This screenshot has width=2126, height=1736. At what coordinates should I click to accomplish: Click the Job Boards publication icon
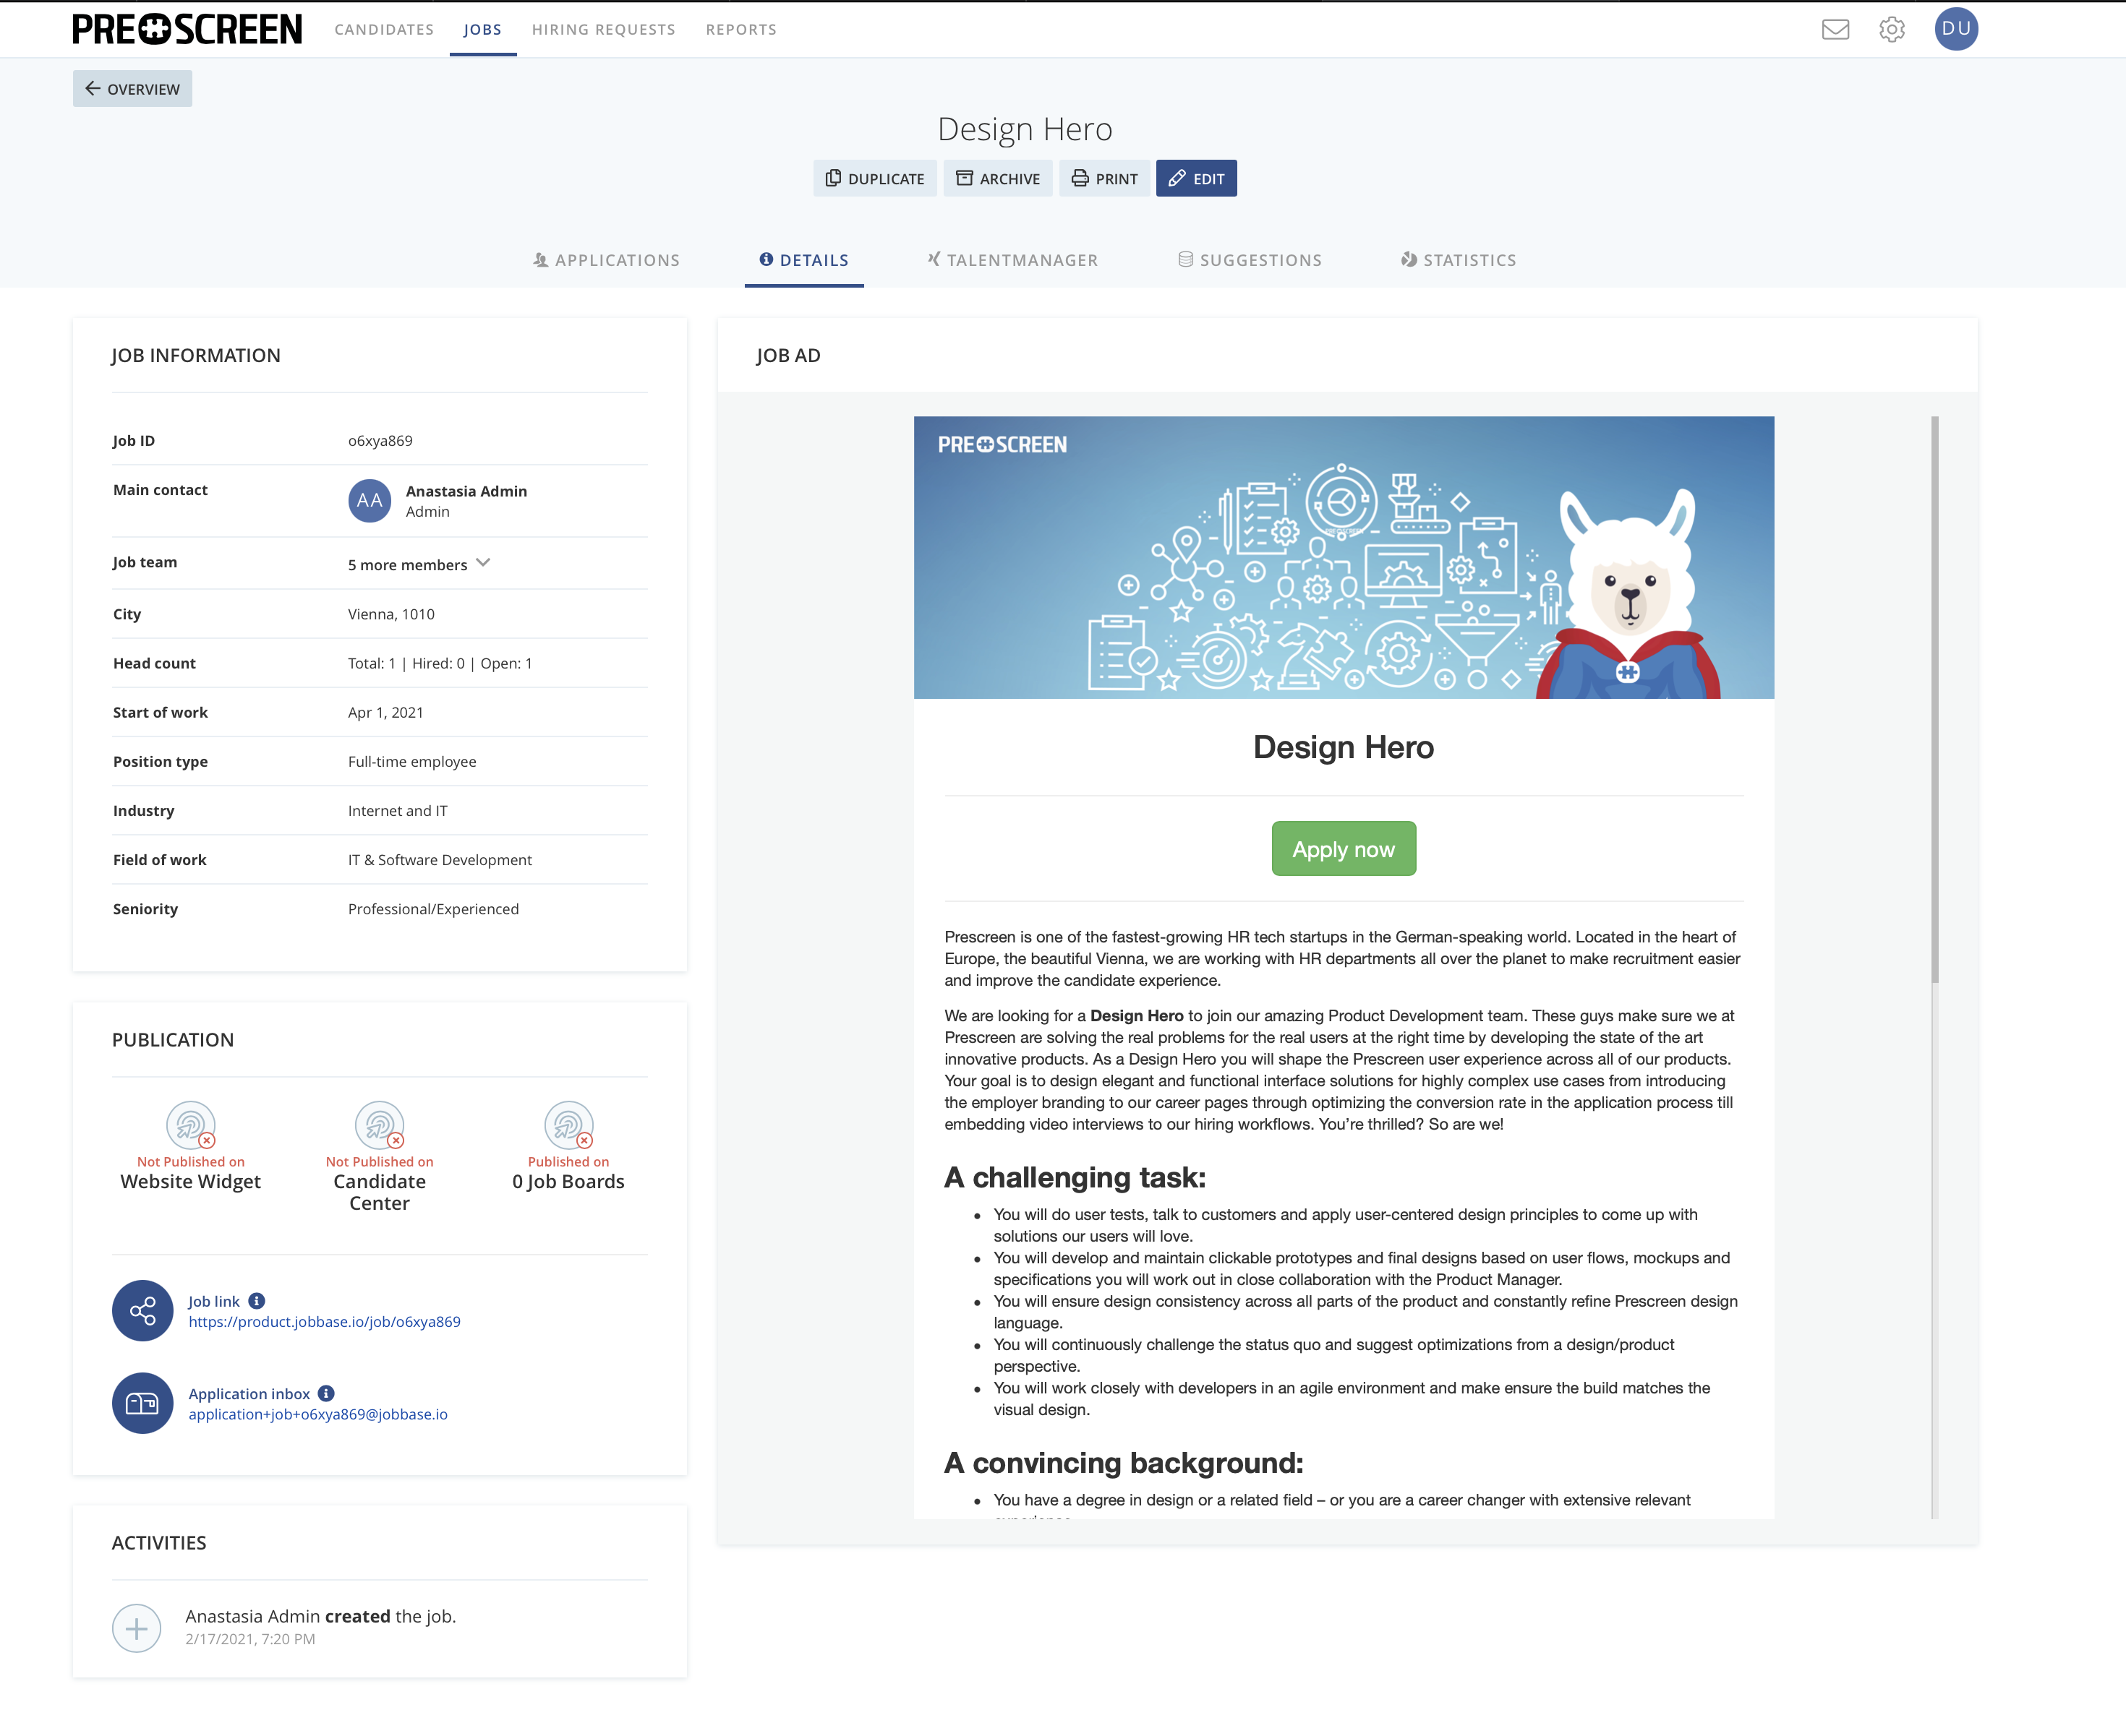point(568,1125)
